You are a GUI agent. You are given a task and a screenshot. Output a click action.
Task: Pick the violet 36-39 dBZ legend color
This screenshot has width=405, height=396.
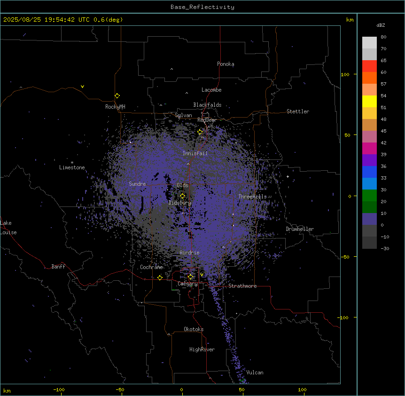pos(369,160)
